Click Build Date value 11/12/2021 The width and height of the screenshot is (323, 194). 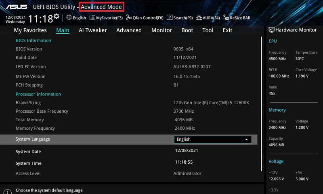185,57
